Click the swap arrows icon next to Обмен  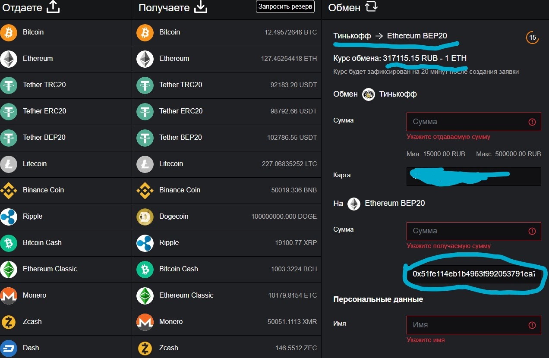(371, 6)
